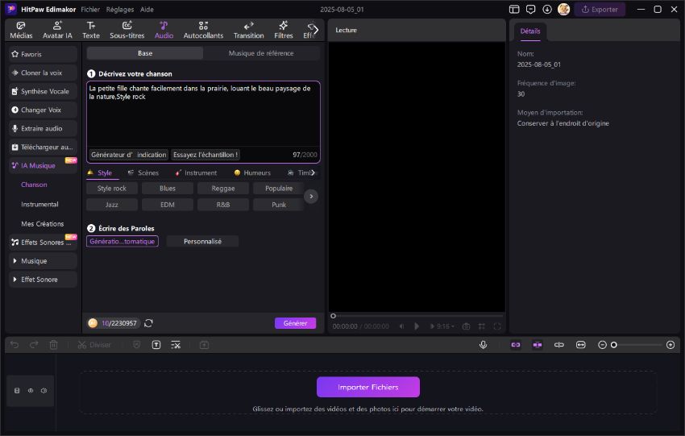
Task: Toggle the R&B tag
Action: pyautogui.click(x=223, y=205)
